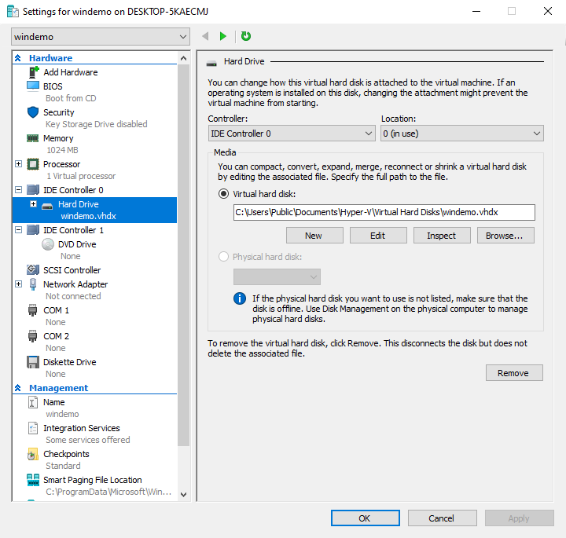
Task: Select the Virtual hard disk radio button
Action: tap(224, 193)
